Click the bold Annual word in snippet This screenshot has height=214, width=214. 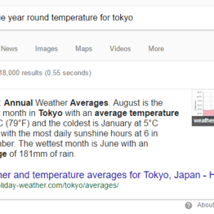point(18,103)
